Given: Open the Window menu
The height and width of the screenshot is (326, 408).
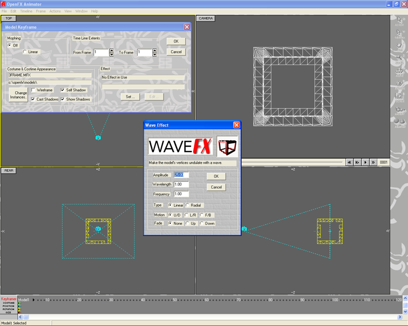Looking at the screenshot, I should [82, 11].
